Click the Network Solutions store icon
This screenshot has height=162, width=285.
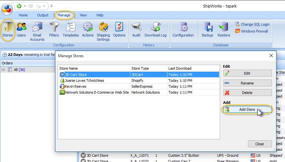tap(62, 92)
